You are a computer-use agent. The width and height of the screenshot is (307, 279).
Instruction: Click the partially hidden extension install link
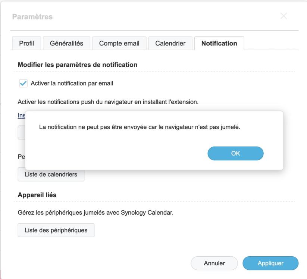(x=21, y=116)
